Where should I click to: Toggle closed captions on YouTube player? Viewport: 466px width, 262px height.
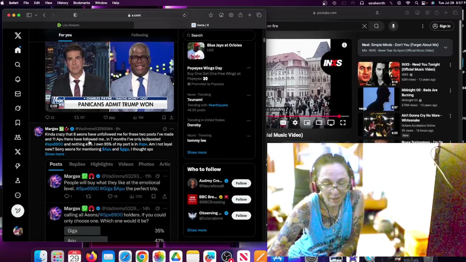[x=283, y=123]
